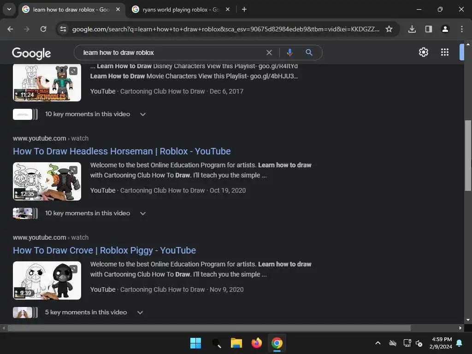Open Google quick settings gear

pos(423,52)
